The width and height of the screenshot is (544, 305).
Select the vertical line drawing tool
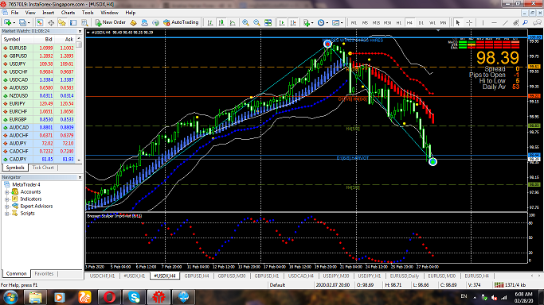[x=483, y=22]
